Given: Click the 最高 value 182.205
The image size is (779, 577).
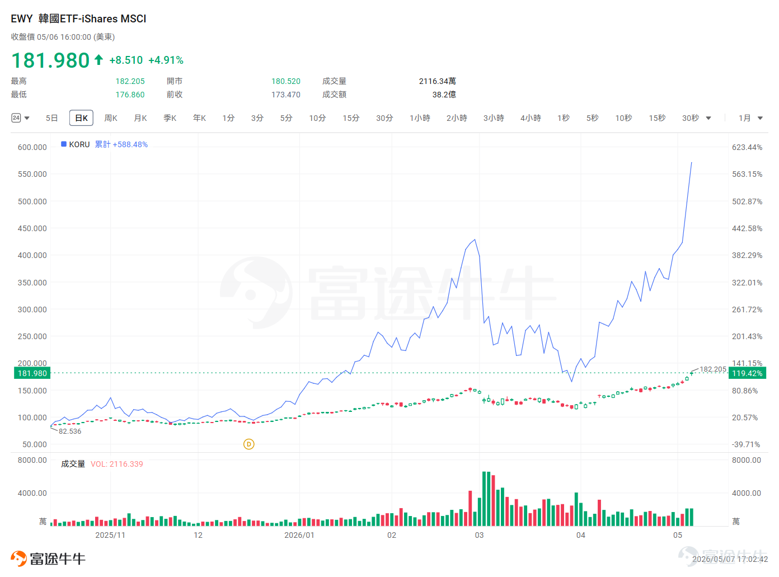Looking at the screenshot, I should pos(130,81).
